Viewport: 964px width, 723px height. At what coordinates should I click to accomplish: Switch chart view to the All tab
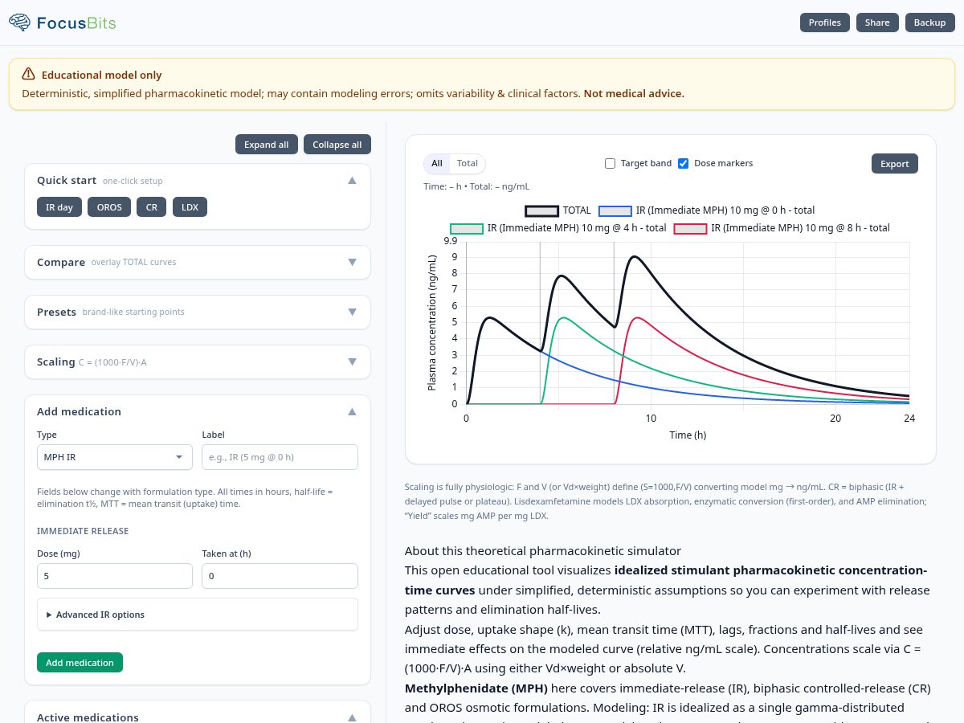tap(437, 163)
